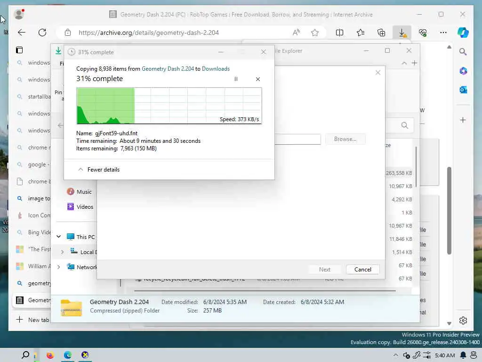Expand the Network tree node
The height and width of the screenshot is (362, 482).
[x=58, y=267]
